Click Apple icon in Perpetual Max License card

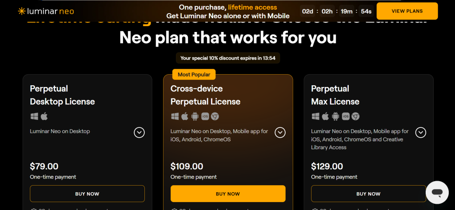325,116
